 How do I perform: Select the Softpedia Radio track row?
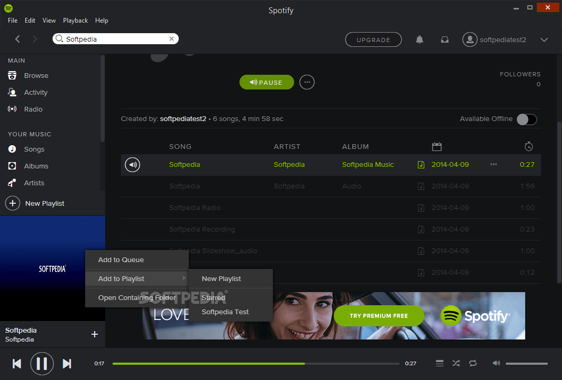pos(331,208)
